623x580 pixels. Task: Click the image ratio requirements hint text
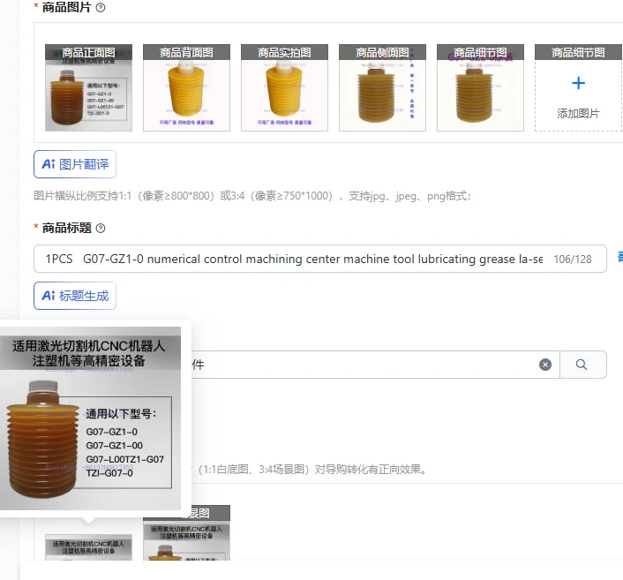[252, 196]
